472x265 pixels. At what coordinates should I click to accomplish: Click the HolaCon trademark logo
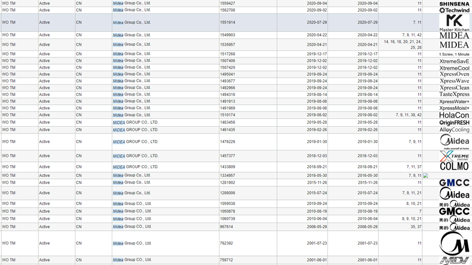click(454, 115)
